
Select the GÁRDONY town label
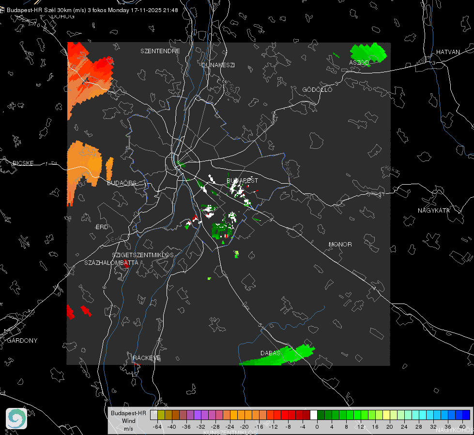(22, 341)
